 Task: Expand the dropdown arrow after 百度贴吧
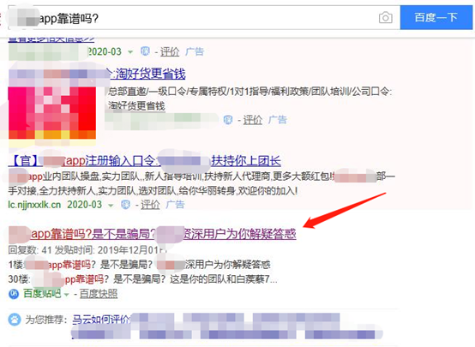(66, 295)
